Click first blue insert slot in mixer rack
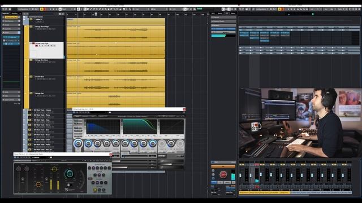The width and height of the screenshot is (362, 203). tap(244, 33)
